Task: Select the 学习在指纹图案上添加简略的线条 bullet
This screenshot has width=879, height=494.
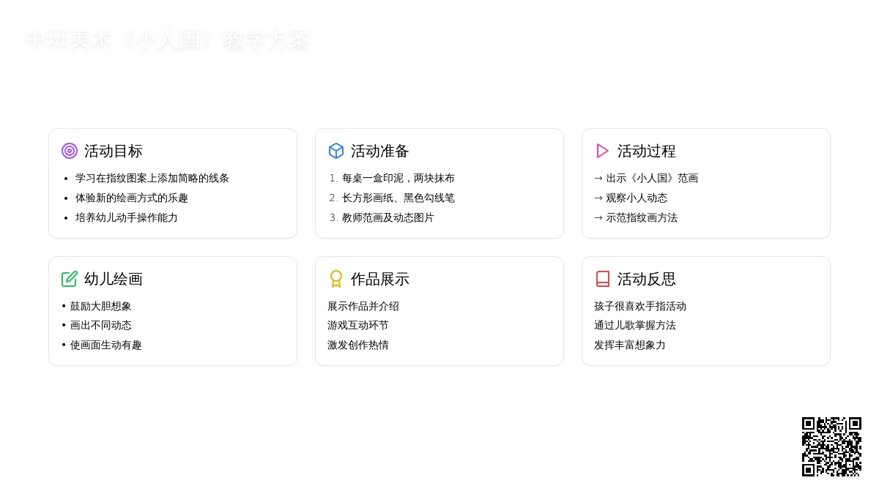Action: (152, 178)
